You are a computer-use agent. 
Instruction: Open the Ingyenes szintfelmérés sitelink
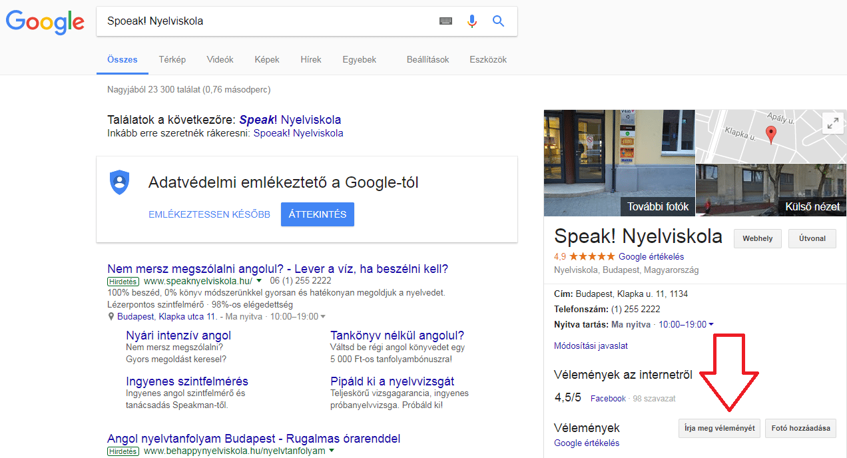click(187, 381)
